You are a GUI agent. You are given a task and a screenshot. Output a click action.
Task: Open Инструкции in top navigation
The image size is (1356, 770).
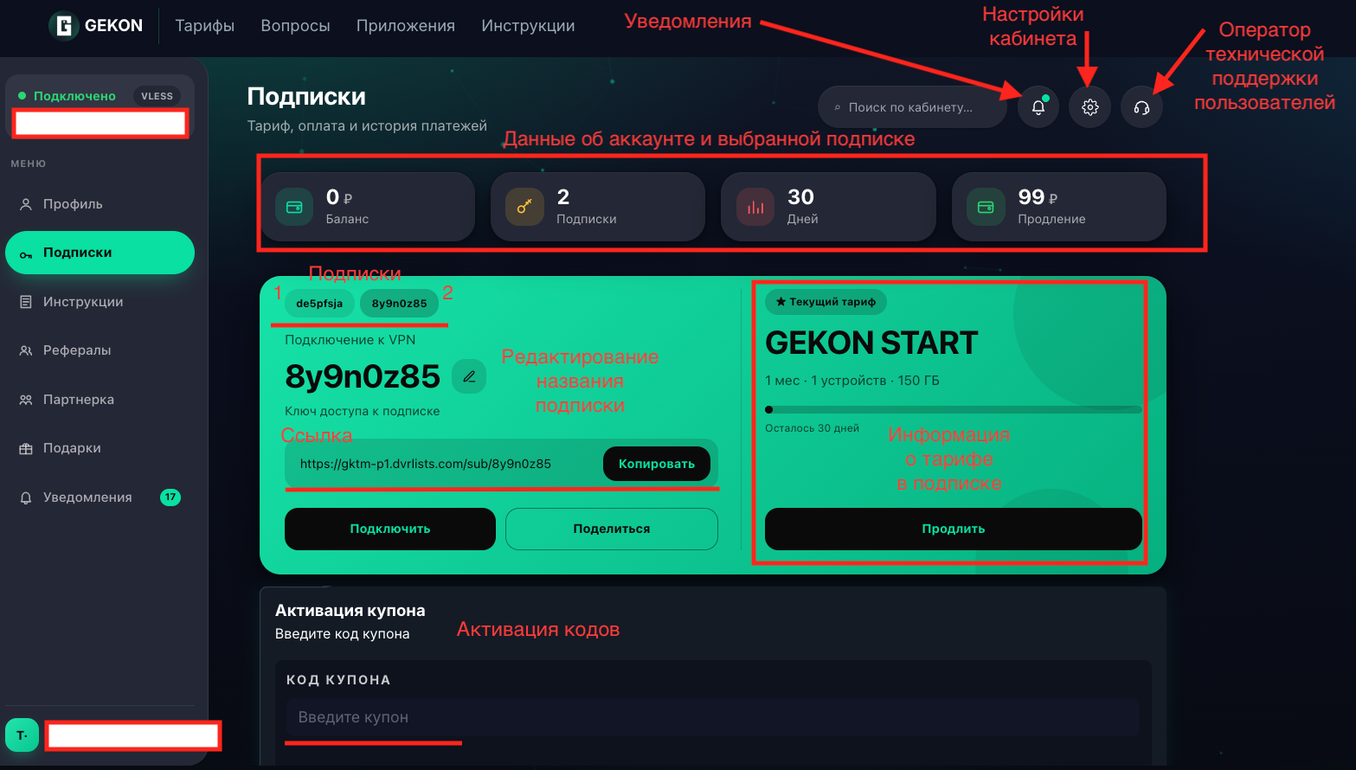pyautogui.click(x=528, y=25)
